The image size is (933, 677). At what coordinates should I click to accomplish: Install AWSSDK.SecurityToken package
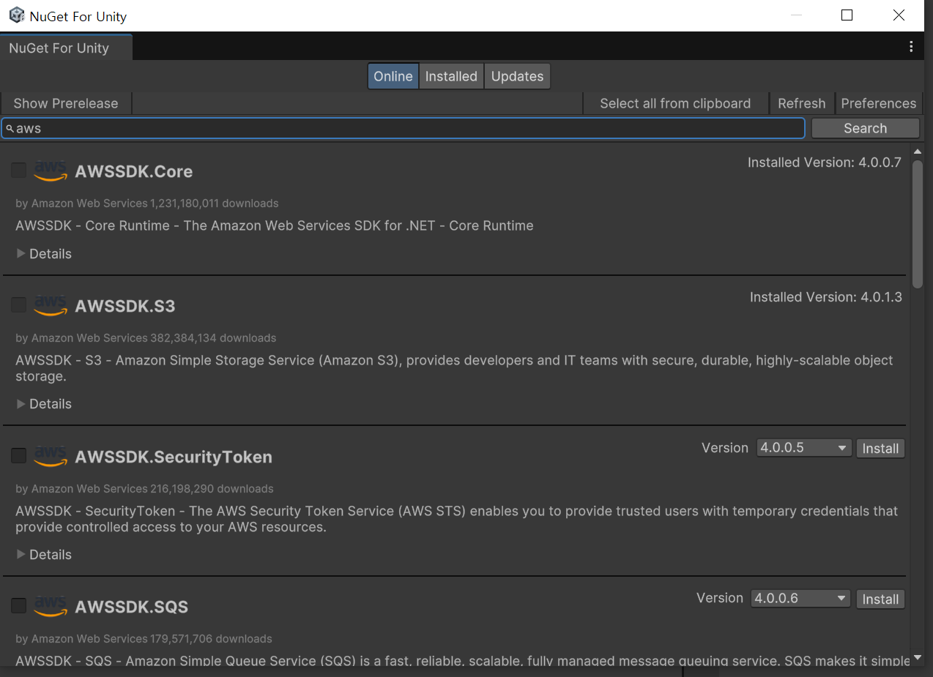click(880, 449)
